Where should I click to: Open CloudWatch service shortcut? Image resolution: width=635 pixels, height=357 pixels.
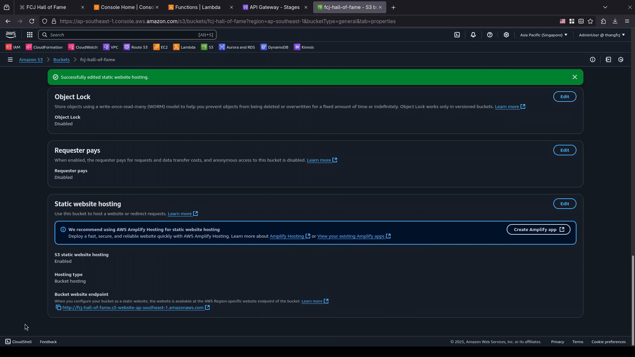(x=83, y=47)
